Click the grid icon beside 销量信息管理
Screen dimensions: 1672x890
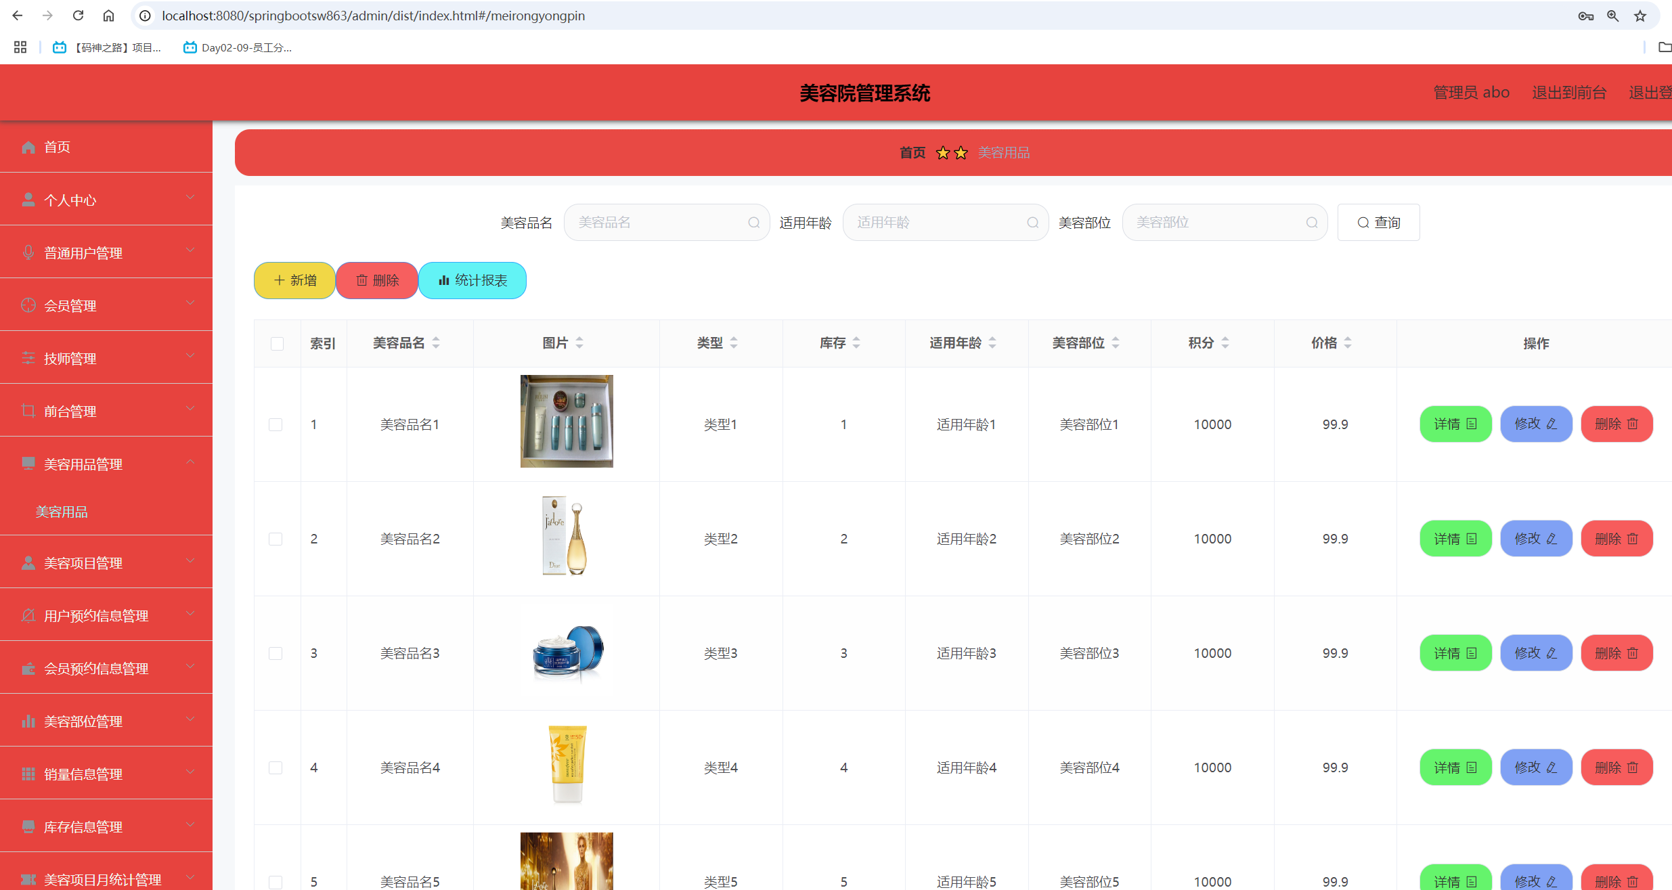[28, 773]
